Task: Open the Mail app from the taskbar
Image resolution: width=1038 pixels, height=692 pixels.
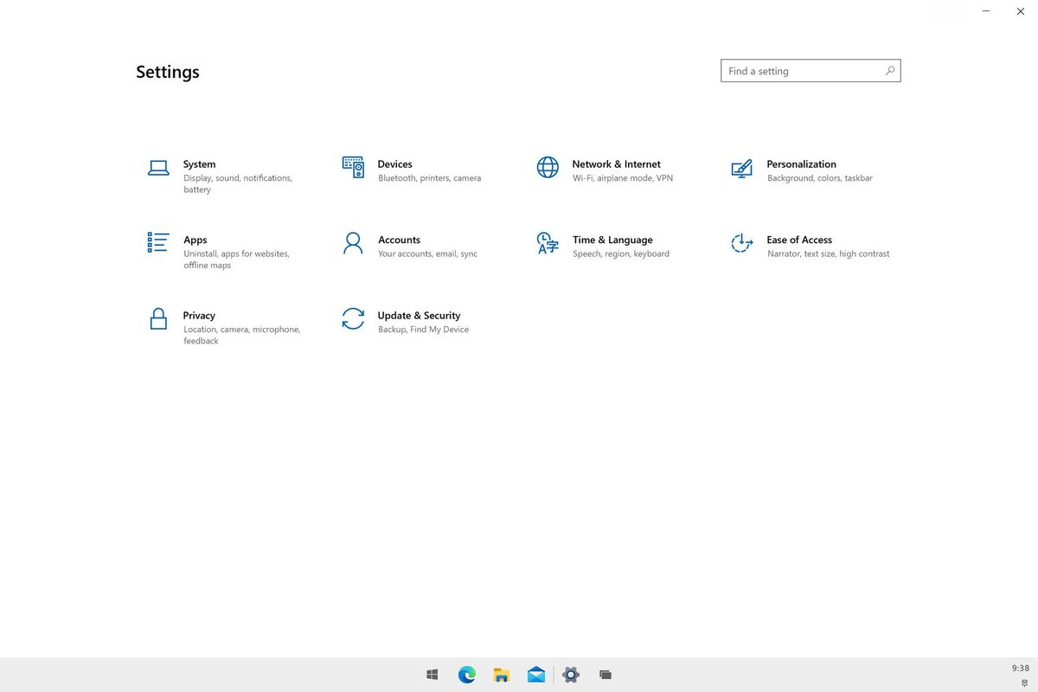Action: pyautogui.click(x=535, y=674)
